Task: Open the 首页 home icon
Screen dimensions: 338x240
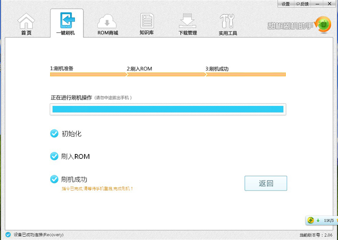Action: tap(26, 21)
